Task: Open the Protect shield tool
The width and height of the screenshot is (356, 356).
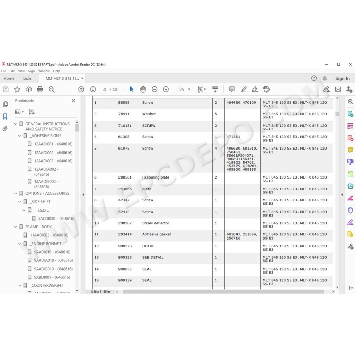Action: click(x=350, y=210)
